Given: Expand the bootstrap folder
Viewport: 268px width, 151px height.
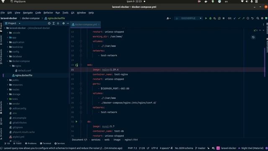Looking at the screenshot, I should pyautogui.click(x=8, y=47).
